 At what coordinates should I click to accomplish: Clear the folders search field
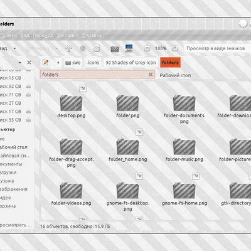(151, 74)
